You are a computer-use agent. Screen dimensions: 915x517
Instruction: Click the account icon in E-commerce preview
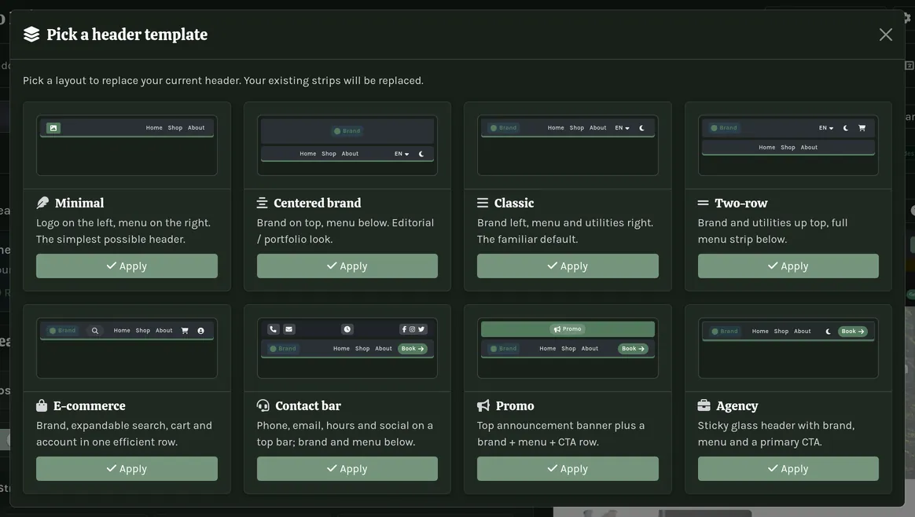200,331
